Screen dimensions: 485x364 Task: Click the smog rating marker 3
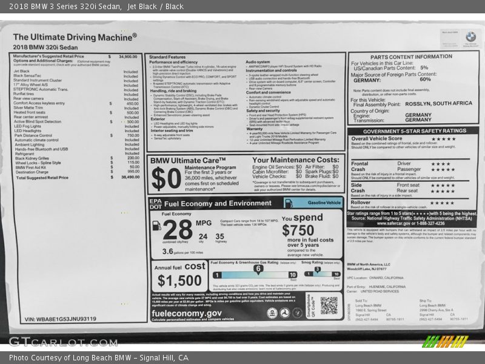click(x=317, y=269)
